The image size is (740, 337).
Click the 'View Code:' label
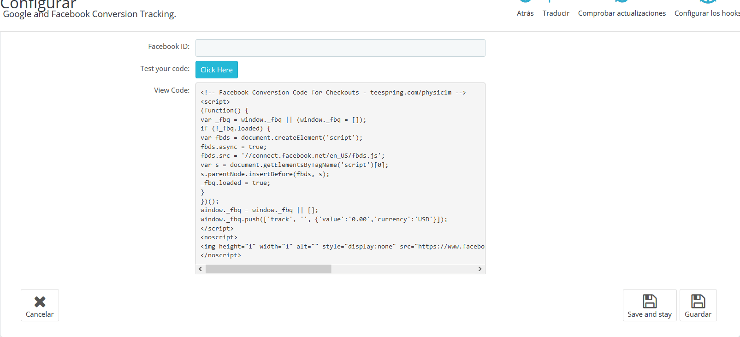pyautogui.click(x=172, y=90)
